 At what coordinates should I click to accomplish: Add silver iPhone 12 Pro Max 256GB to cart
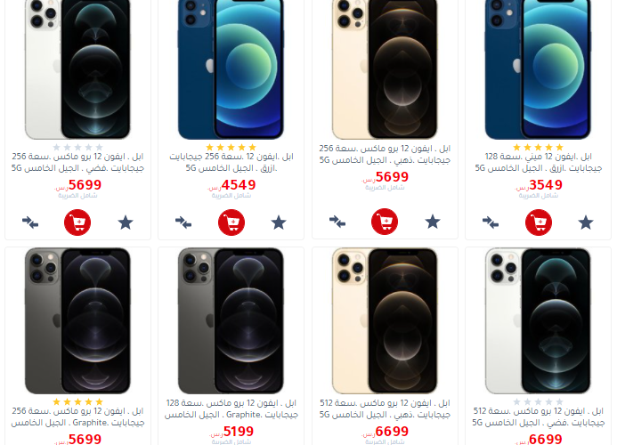pos(77,222)
